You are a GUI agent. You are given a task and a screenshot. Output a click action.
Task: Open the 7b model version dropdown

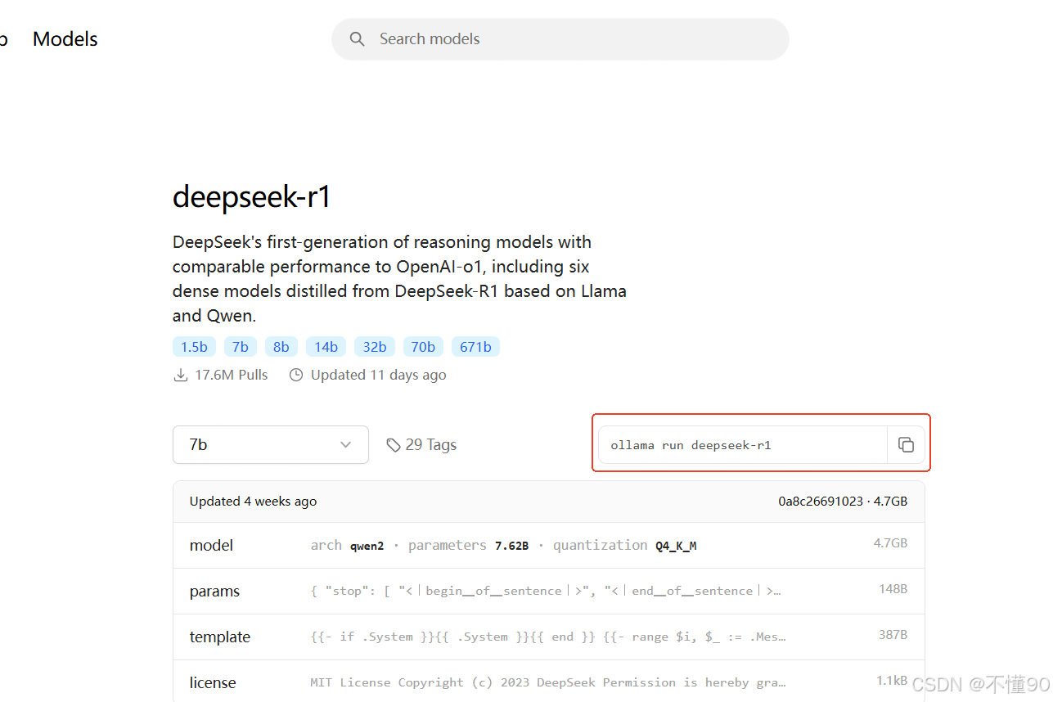(x=270, y=444)
